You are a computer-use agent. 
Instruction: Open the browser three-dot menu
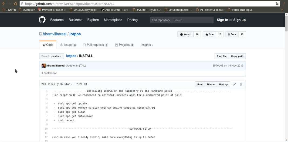284,4
